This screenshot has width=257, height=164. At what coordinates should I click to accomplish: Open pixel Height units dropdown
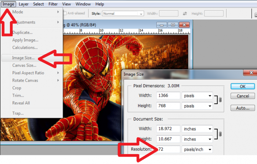click(x=198, y=106)
